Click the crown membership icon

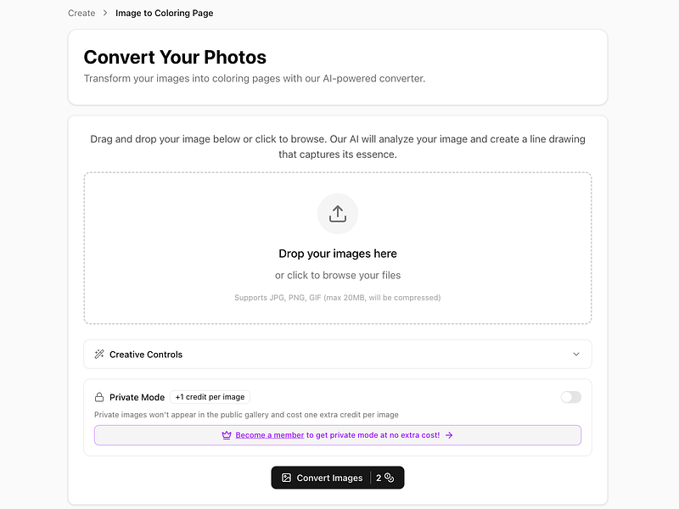click(227, 435)
